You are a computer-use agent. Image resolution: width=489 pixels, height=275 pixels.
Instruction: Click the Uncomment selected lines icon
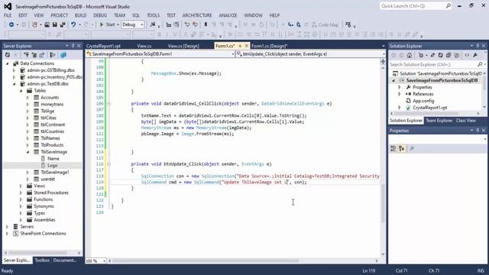[195, 24]
